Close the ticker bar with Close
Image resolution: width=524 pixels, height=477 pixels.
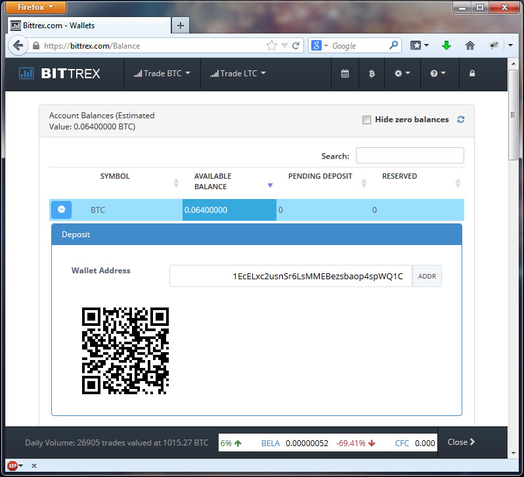[x=461, y=442]
